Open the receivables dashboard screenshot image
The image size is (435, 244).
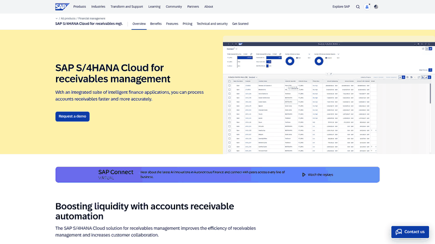click(x=329, y=95)
